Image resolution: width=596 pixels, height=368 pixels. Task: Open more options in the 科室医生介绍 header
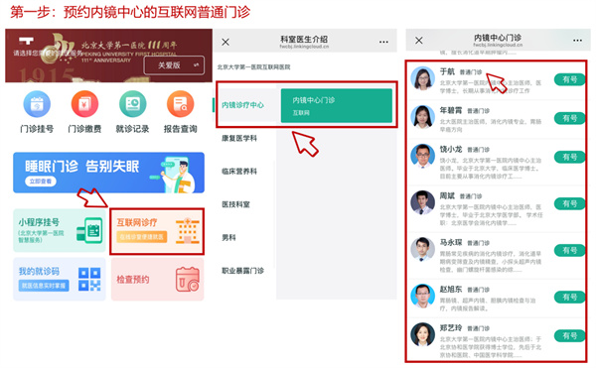click(x=383, y=42)
